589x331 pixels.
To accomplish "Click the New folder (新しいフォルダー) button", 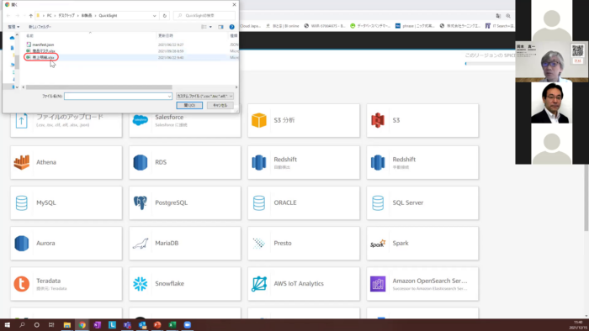I will pyautogui.click(x=40, y=27).
